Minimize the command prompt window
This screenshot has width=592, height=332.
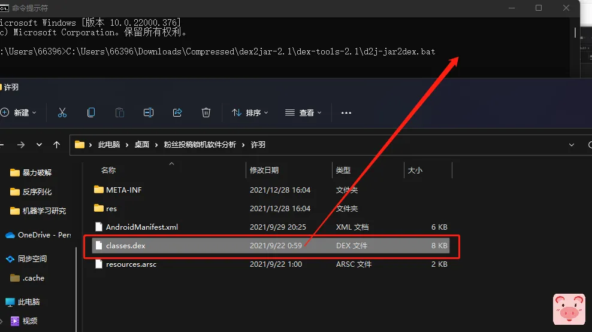[x=512, y=8]
